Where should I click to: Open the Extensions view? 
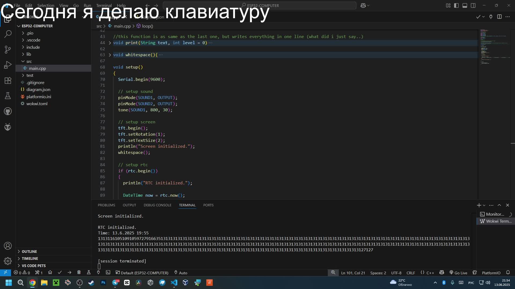pos(8,81)
